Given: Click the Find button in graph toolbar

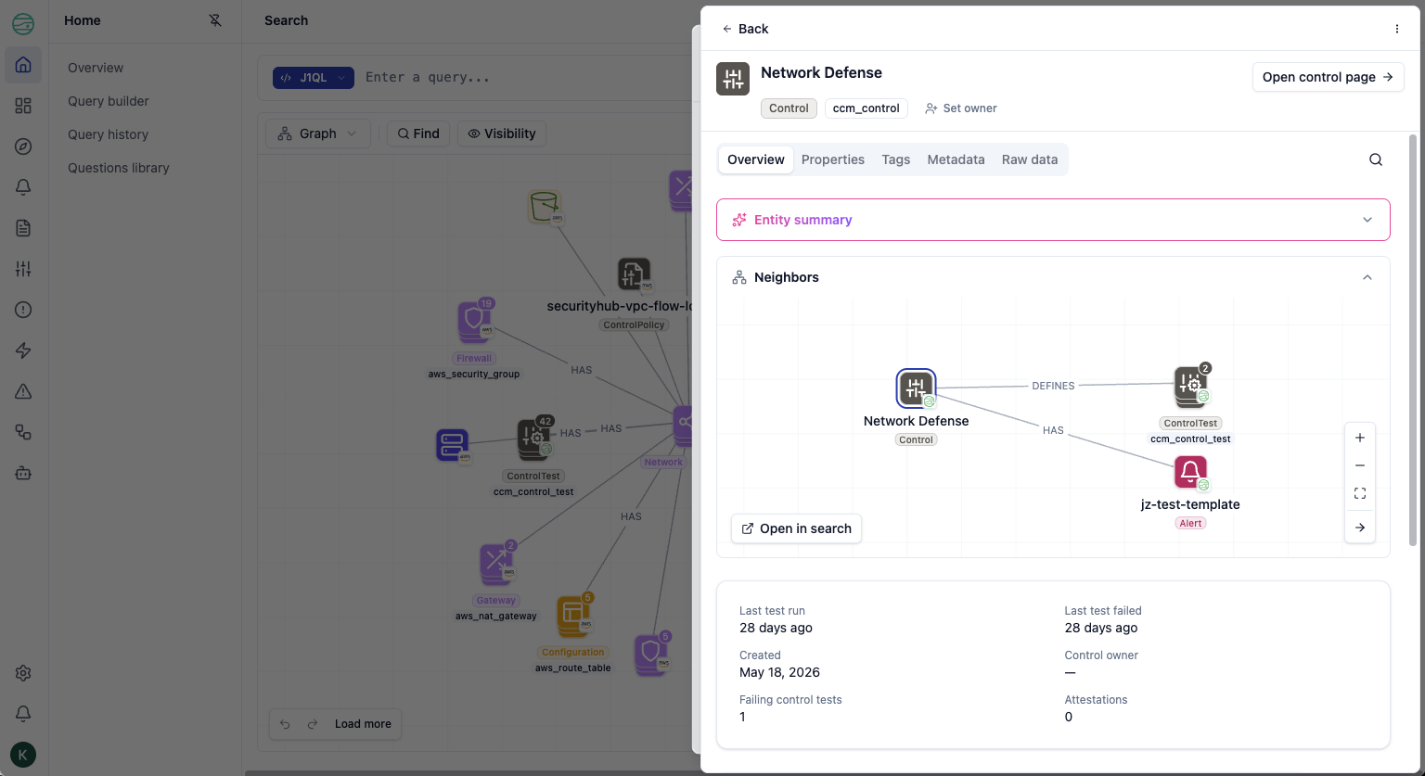Looking at the screenshot, I should tap(418, 134).
